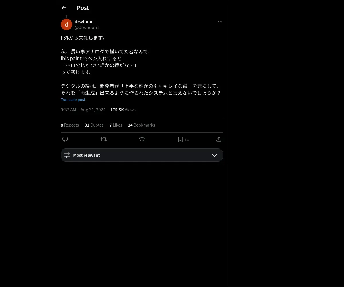
Task: Go back using the left arrow
Action: 64,8
